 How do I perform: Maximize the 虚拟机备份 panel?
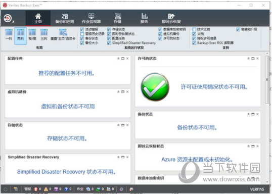click(123, 92)
